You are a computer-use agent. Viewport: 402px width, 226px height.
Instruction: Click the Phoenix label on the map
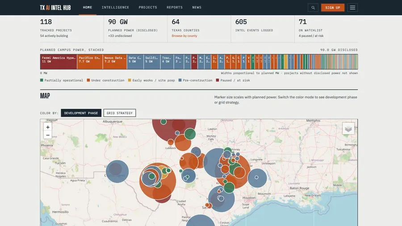[47, 145]
